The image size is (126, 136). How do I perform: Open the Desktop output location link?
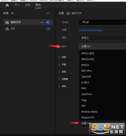(91, 30)
